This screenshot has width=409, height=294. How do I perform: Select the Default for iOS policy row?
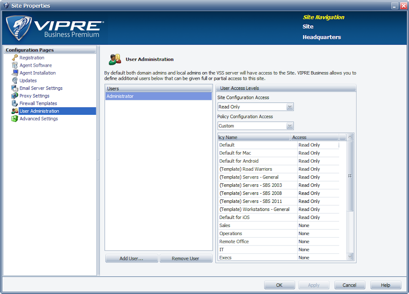point(279,217)
